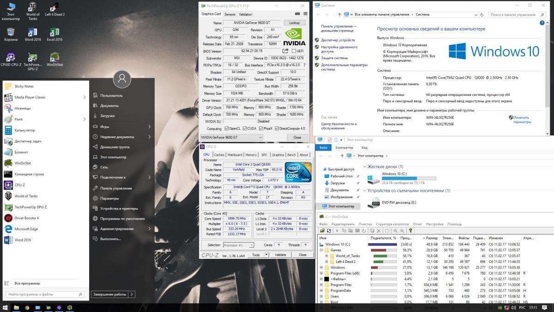Click Изменить параметры link in System window
The width and height of the screenshot is (554, 312).
pos(522,120)
